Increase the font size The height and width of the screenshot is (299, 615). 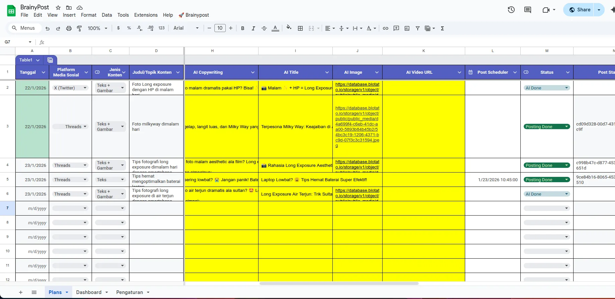coord(231,28)
